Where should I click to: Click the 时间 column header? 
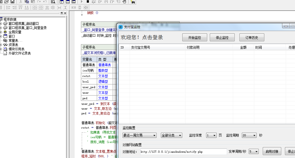pos(270,47)
